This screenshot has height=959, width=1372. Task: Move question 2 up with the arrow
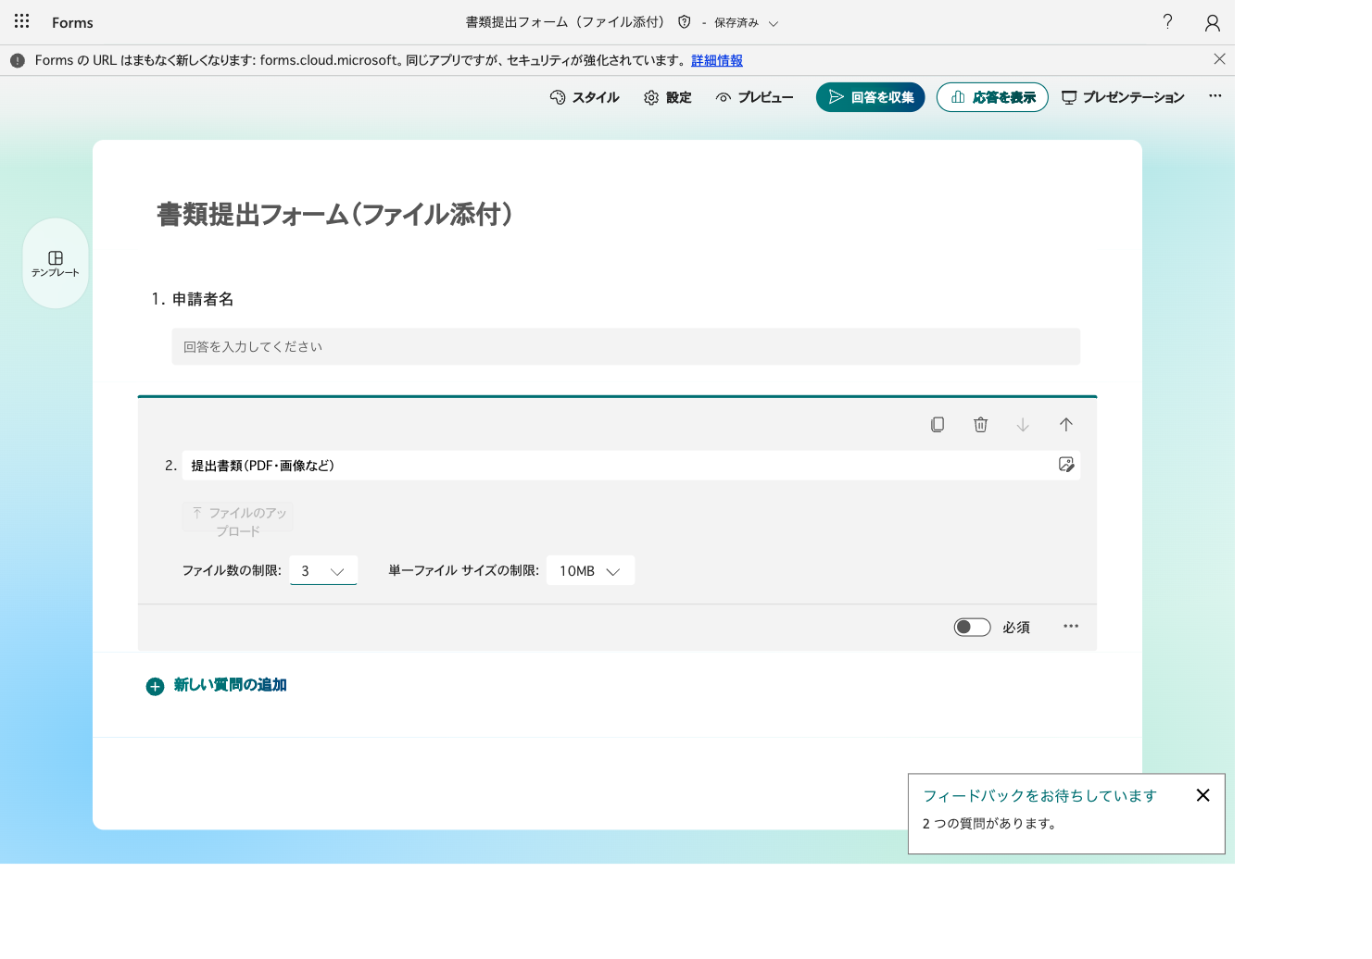[1065, 424]
